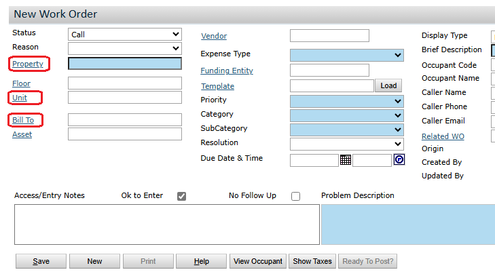
Task: Expand the SubCategory dropdown
Action: pyautogui.click(x=346, y=130)
